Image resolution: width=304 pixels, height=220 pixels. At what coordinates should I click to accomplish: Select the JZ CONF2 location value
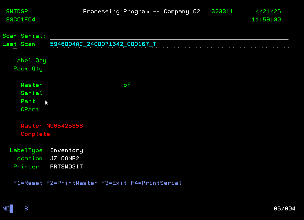tap(65, 159)
